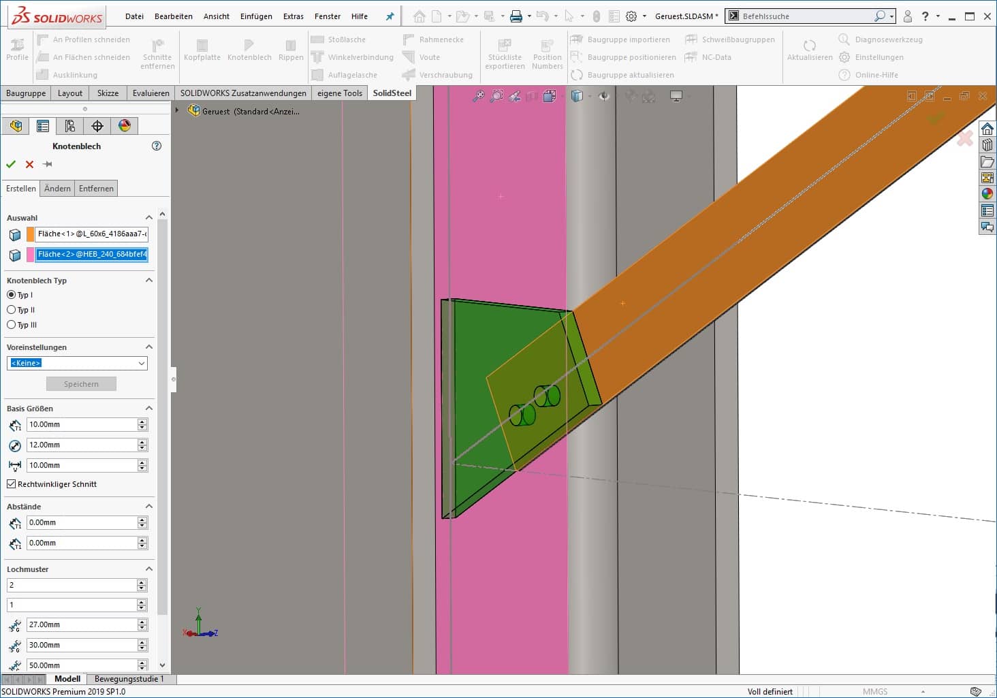Viewport: 997px width, 698px height.
Task: Collapse Auswahl section
Action: pos(149,218)
